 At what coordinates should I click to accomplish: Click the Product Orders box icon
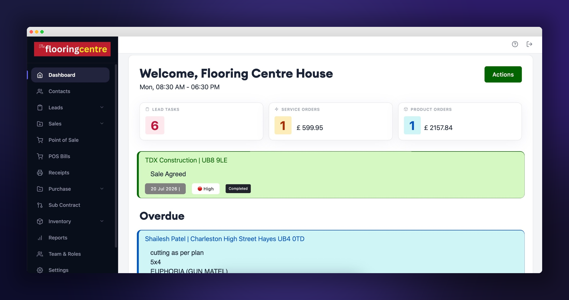pos(406,109)
